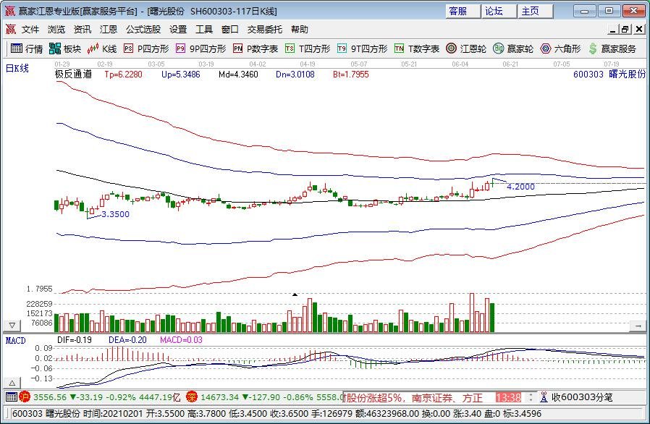The image size is (650, 424).
Task: Open the 资讯 menu
Action: pyautogui.click(x=82, y=30)
